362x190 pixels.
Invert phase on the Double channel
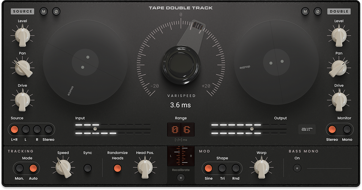tap(317, 12)
